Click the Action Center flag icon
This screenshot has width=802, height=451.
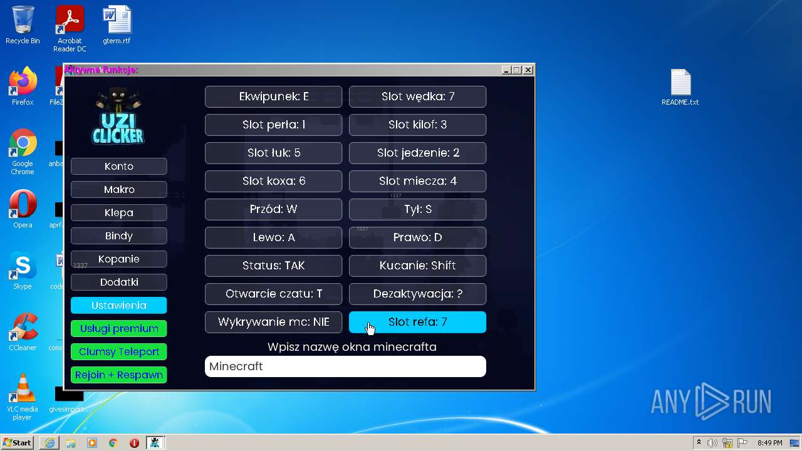pos(742,443)
